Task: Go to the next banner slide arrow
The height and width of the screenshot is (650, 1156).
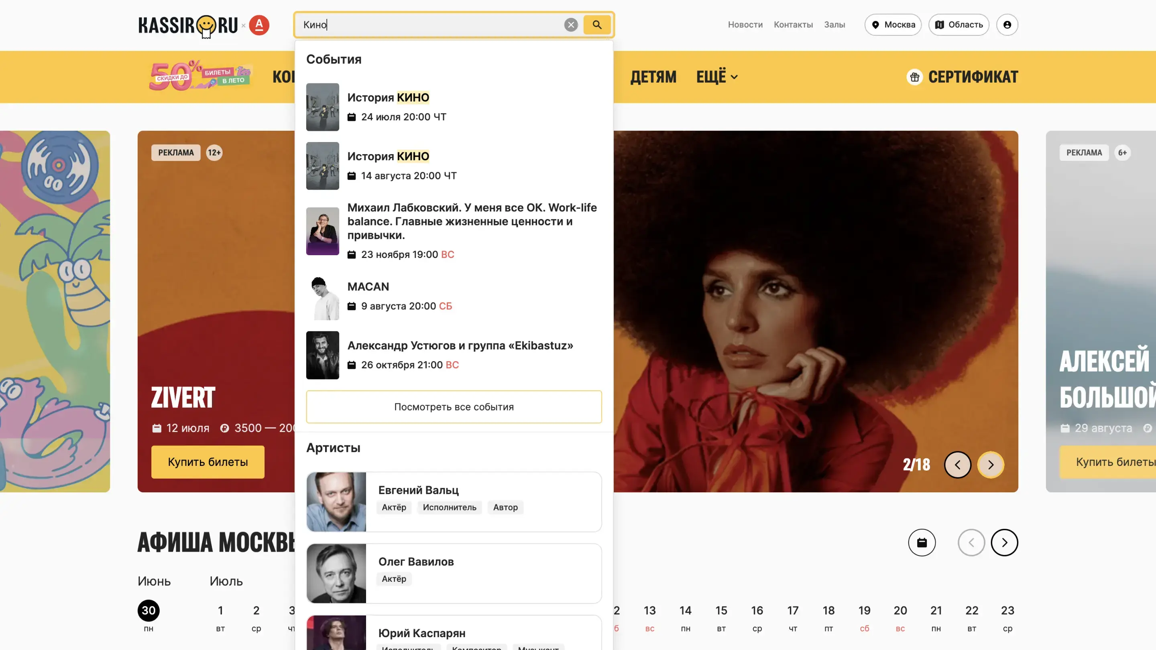Action: click(991, 465)
